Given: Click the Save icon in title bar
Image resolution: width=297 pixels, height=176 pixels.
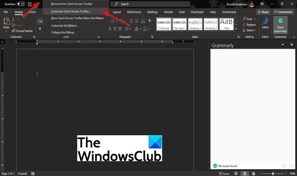Looking at the screenshot, I should point(30,4).
